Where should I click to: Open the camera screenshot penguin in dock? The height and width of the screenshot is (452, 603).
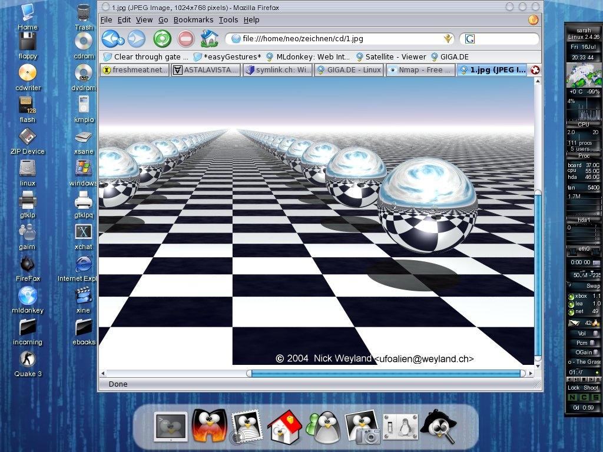[362, 426]
